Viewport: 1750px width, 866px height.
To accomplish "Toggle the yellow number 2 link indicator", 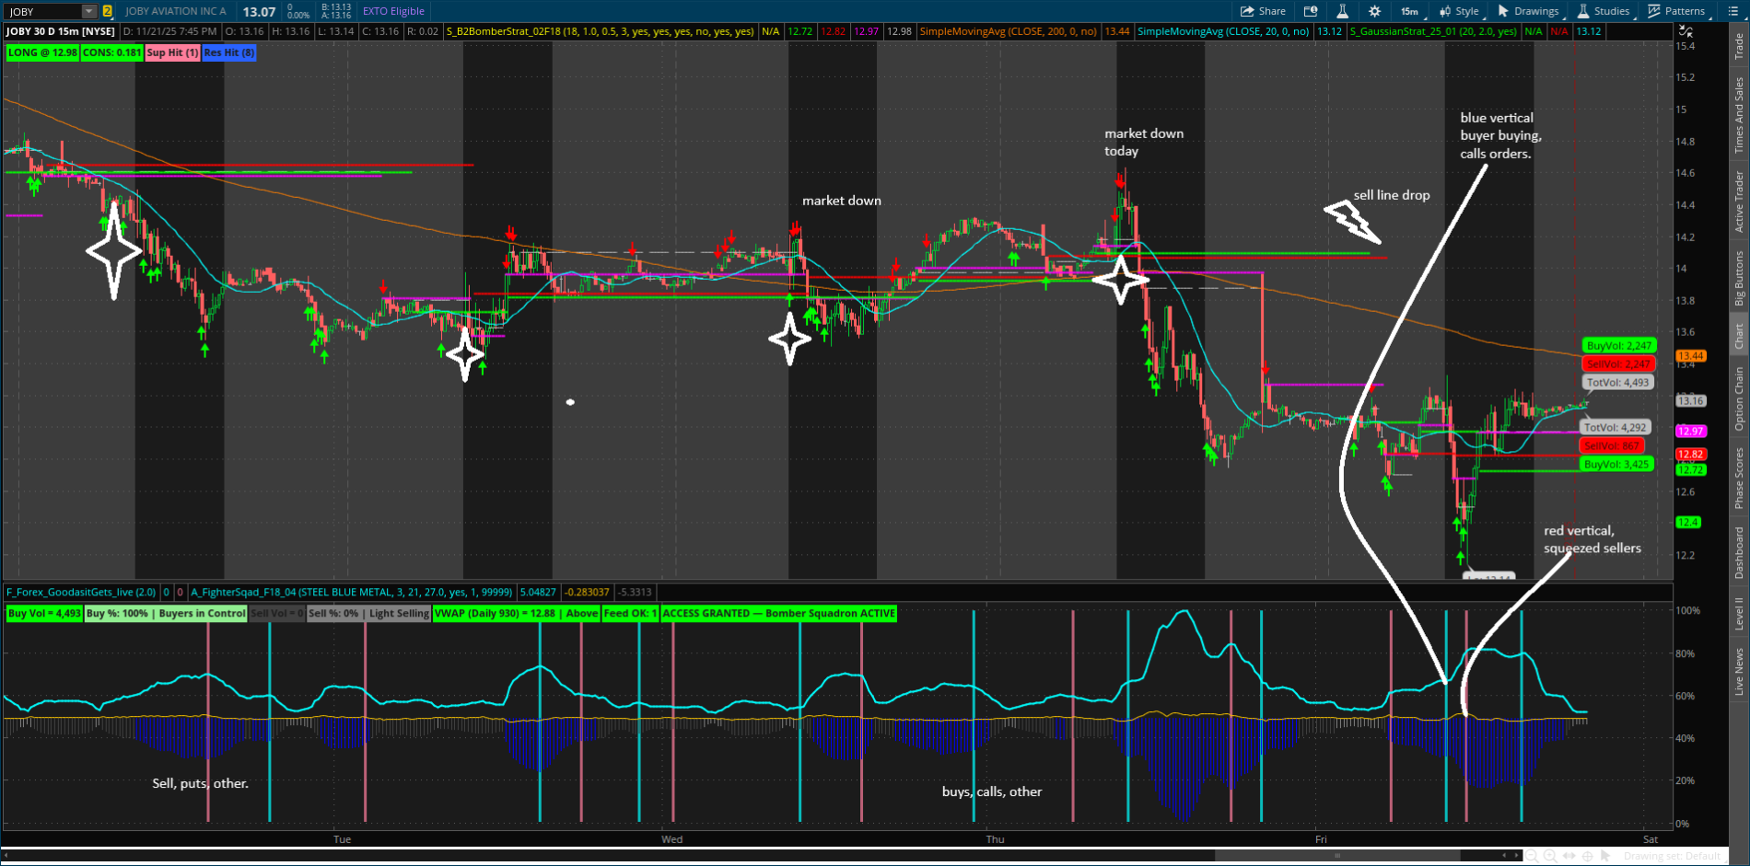I will pyautogui.click(x=108, y=11).
